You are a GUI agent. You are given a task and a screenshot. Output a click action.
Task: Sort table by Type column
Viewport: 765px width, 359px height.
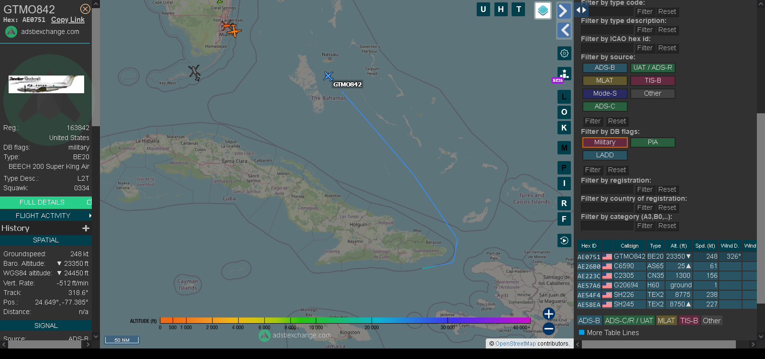pyautogui.click(x=655, y=246)
